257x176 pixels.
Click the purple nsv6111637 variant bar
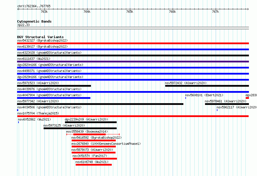[x=133, y=62]
